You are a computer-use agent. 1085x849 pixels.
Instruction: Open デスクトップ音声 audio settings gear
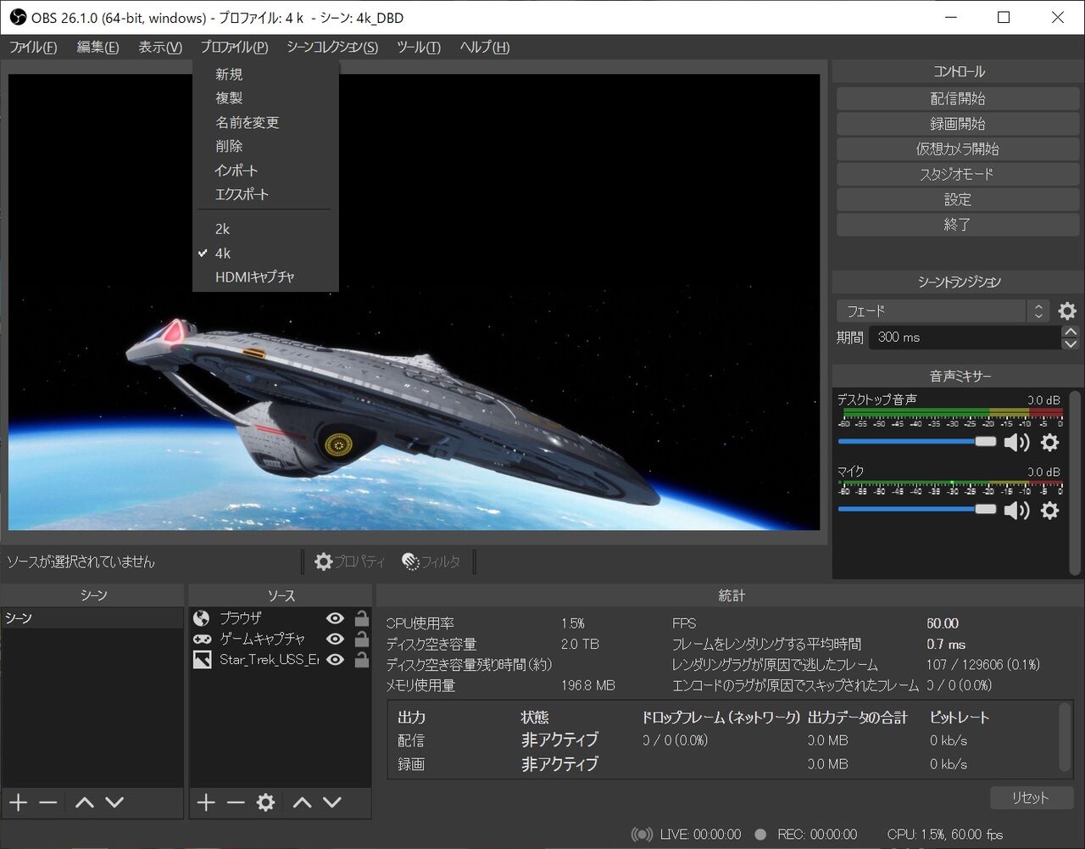[x=1049, y=442]
